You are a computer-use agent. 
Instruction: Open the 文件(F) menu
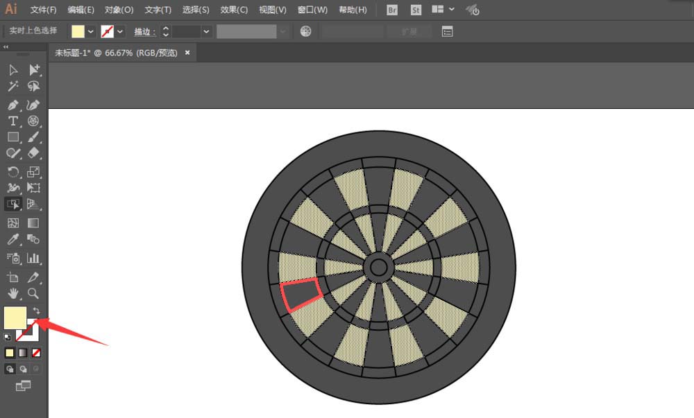[43, 10]
